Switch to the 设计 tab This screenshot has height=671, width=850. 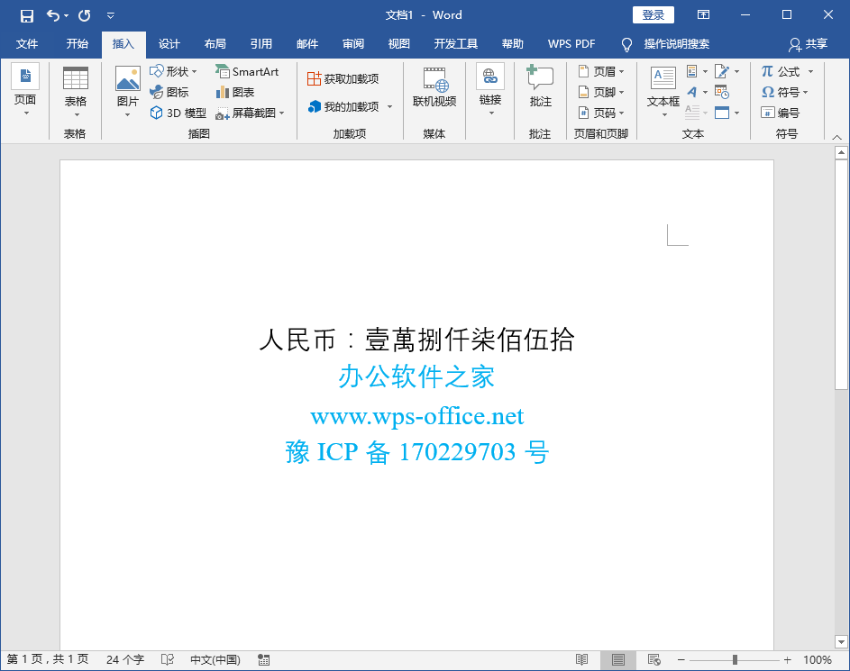[x=169, y=44]
